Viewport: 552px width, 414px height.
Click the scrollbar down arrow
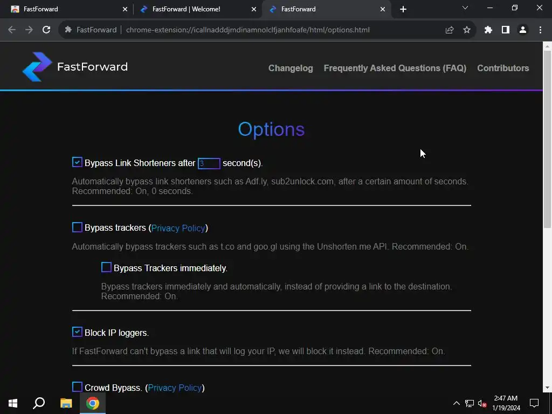548,388
